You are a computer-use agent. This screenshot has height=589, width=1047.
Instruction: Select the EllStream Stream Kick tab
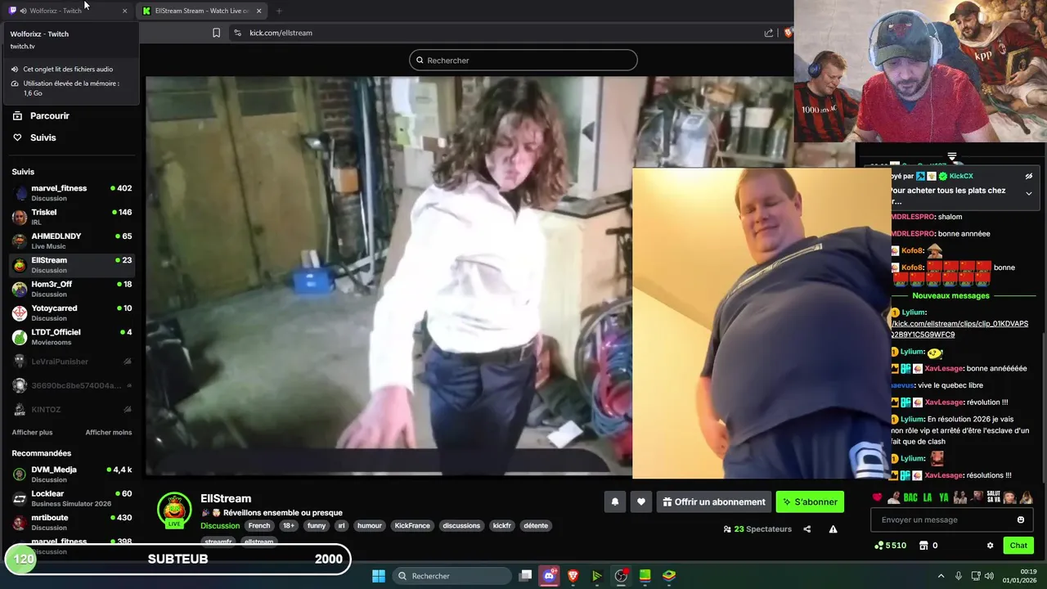tap(202, 11)
